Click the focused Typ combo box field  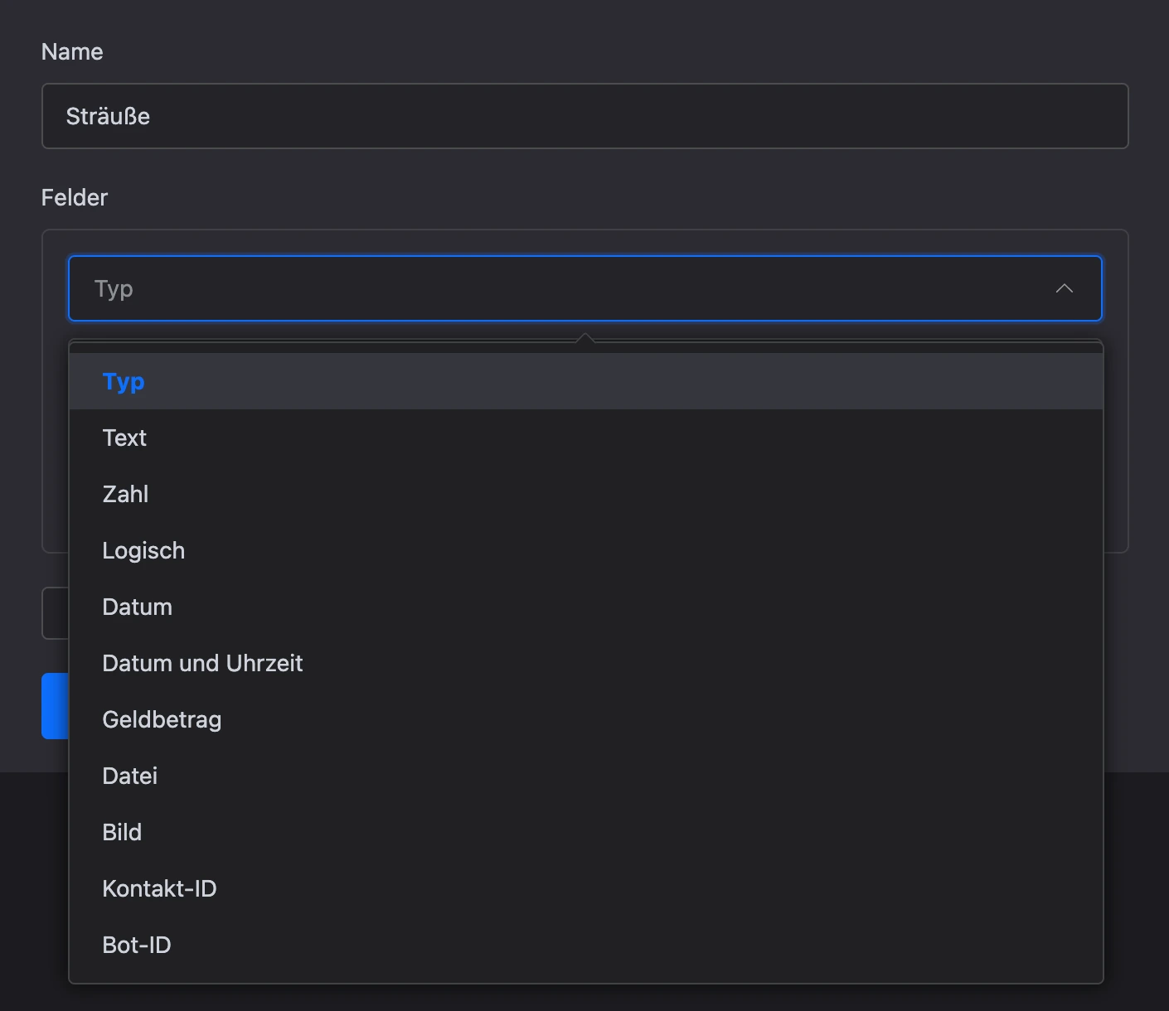pos(584,288)
